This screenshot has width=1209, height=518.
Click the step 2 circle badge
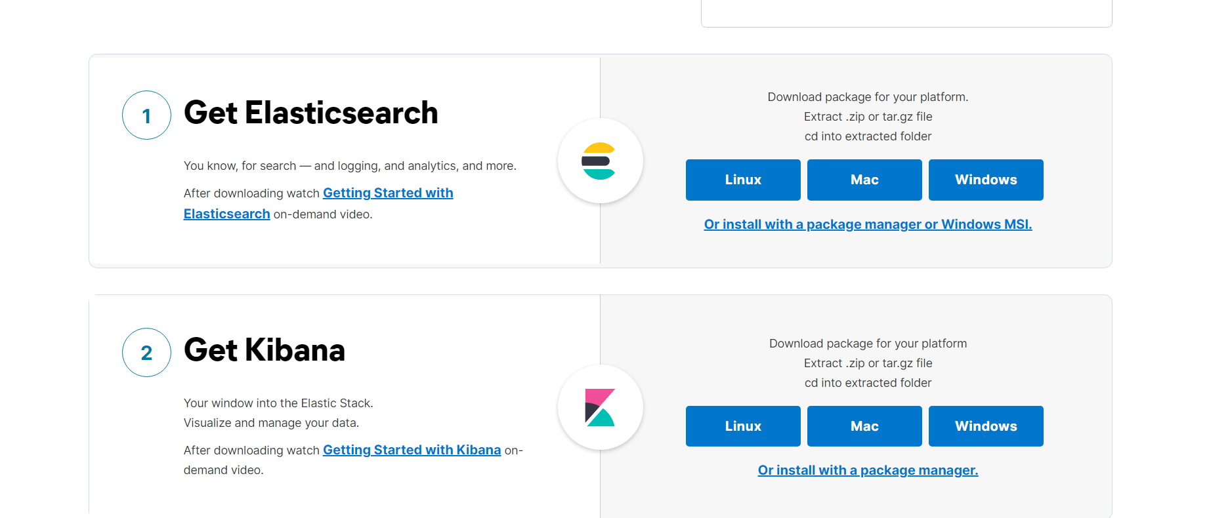(x=146, y=353)
